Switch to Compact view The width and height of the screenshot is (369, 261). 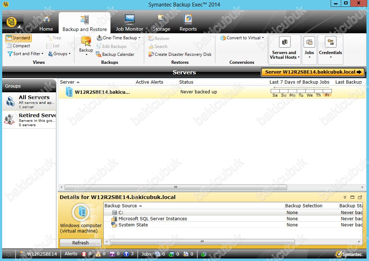tap(18, 46)
